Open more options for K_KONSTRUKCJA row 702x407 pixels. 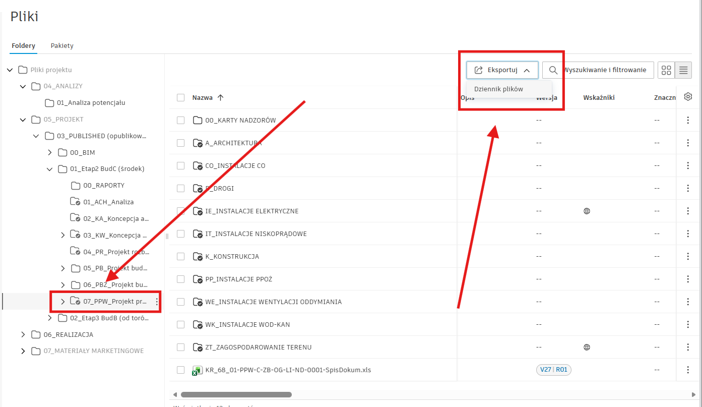click(688, 256)
